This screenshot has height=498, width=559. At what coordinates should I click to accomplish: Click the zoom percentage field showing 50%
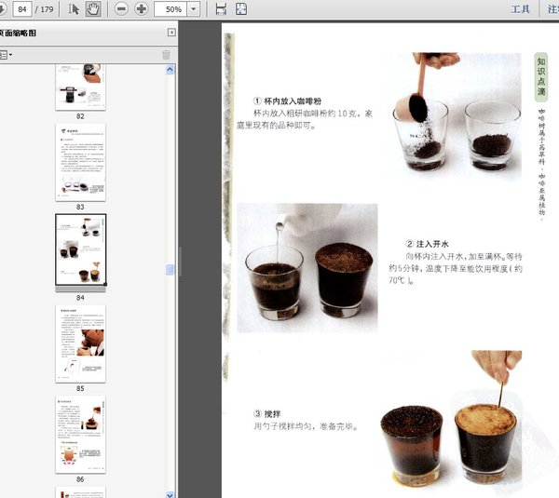click(x=171, y=9)
